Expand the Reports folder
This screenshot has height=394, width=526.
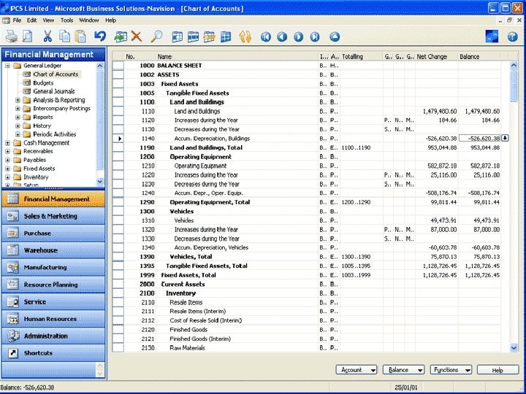[x=18, y=117]
